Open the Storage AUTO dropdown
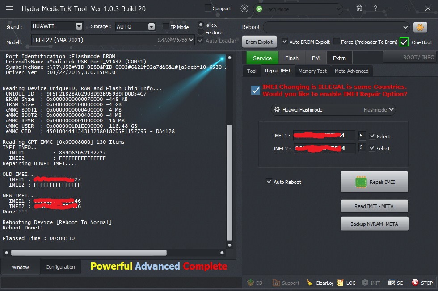Screen dimensions: 438x291 [x=152, y=26]
